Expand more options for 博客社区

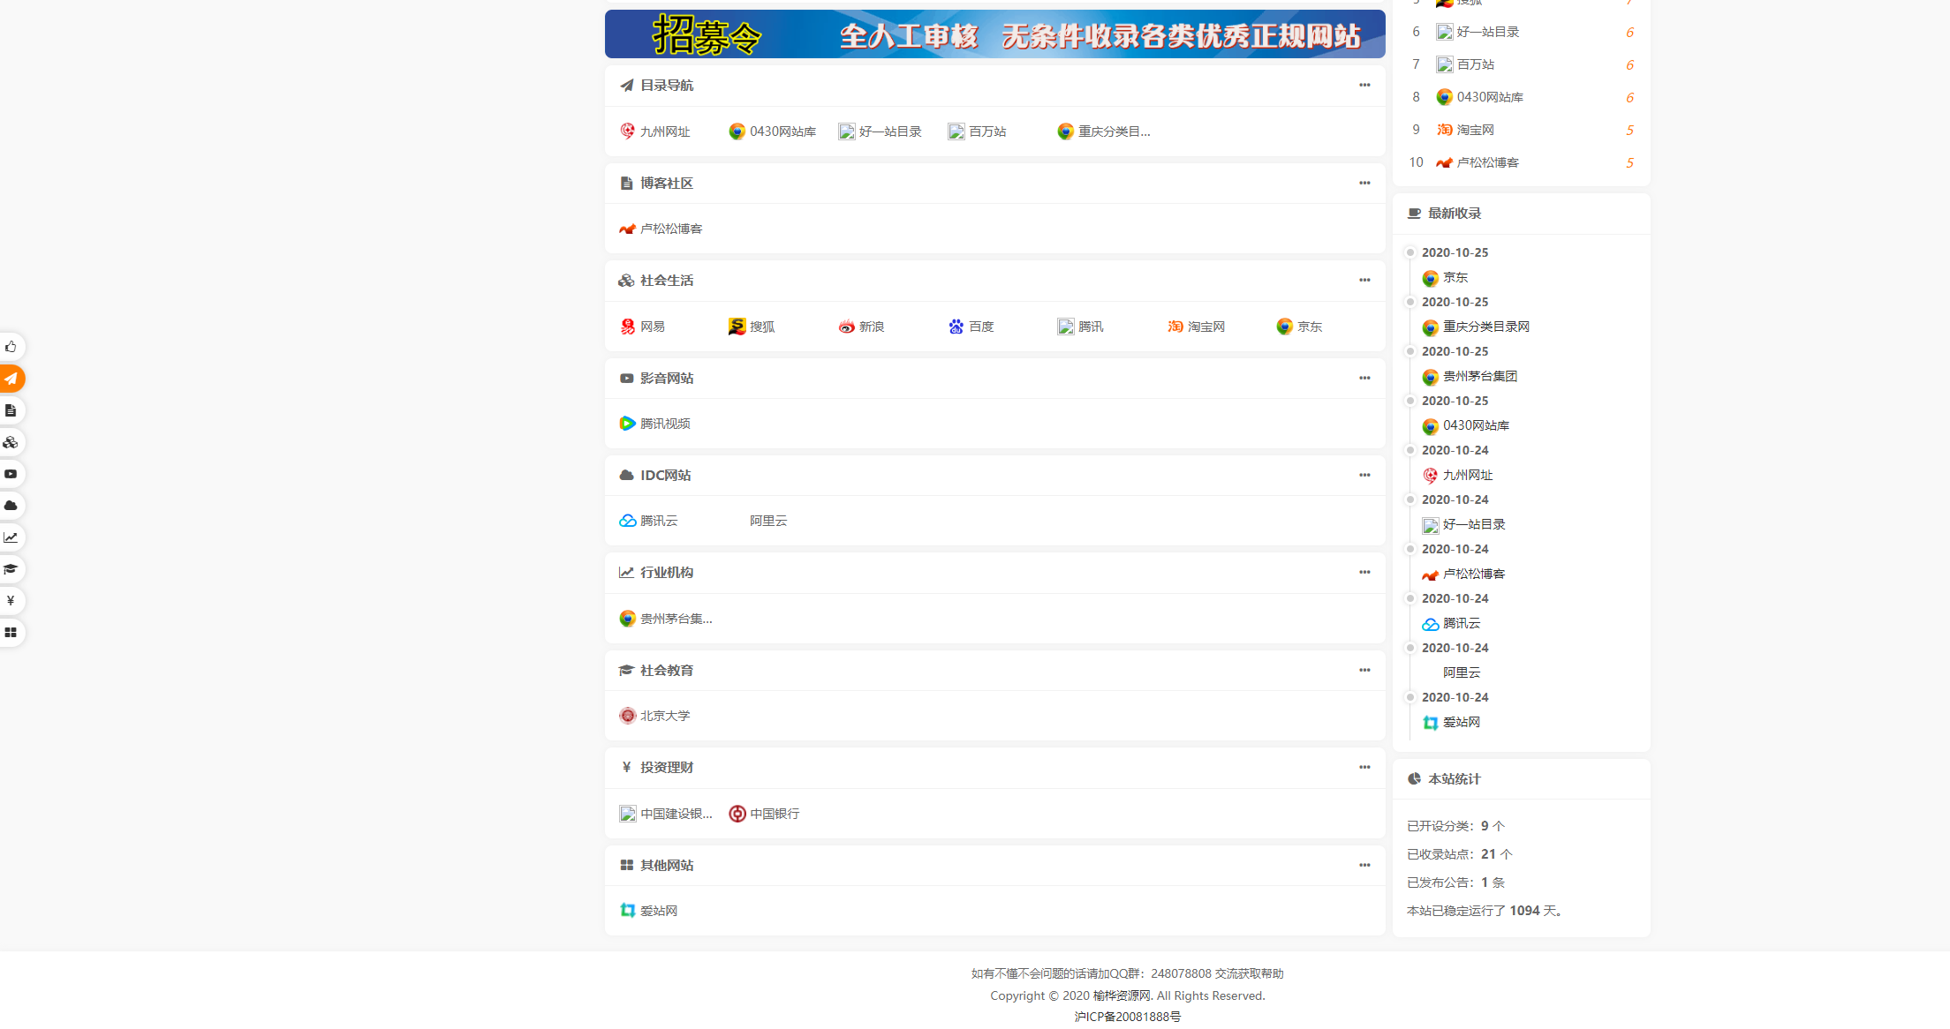point(1364,183)
